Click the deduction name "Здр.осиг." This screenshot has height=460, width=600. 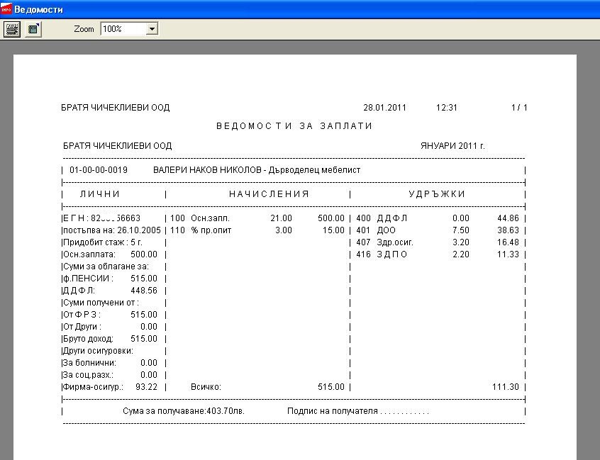click(x=395, y=242)
